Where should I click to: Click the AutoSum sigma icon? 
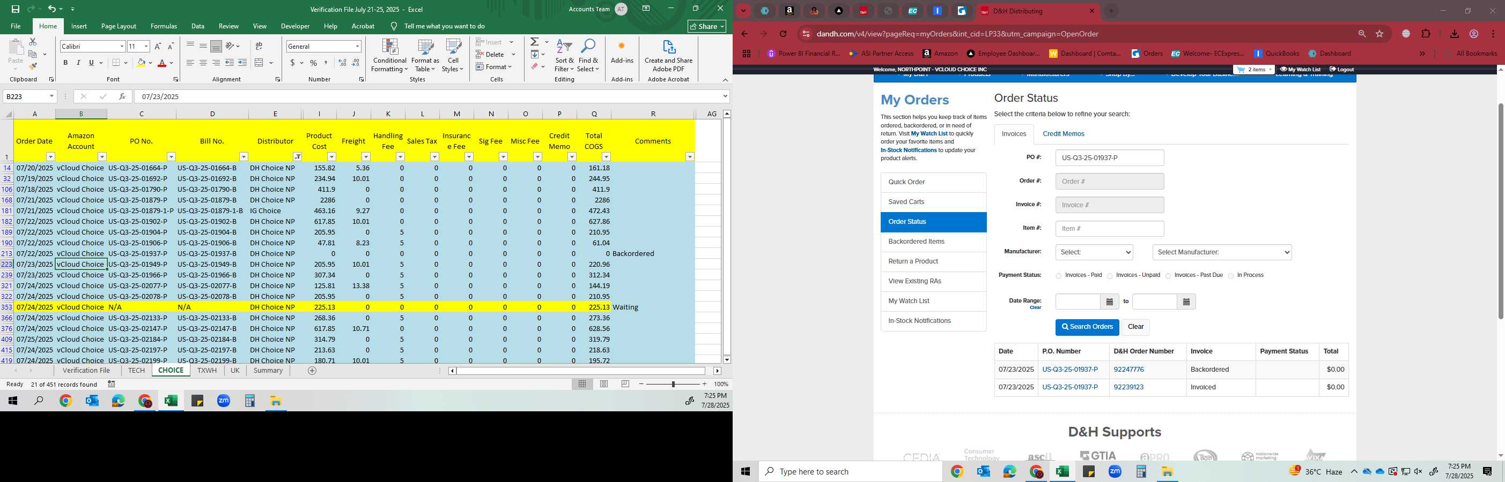[535, 42]
